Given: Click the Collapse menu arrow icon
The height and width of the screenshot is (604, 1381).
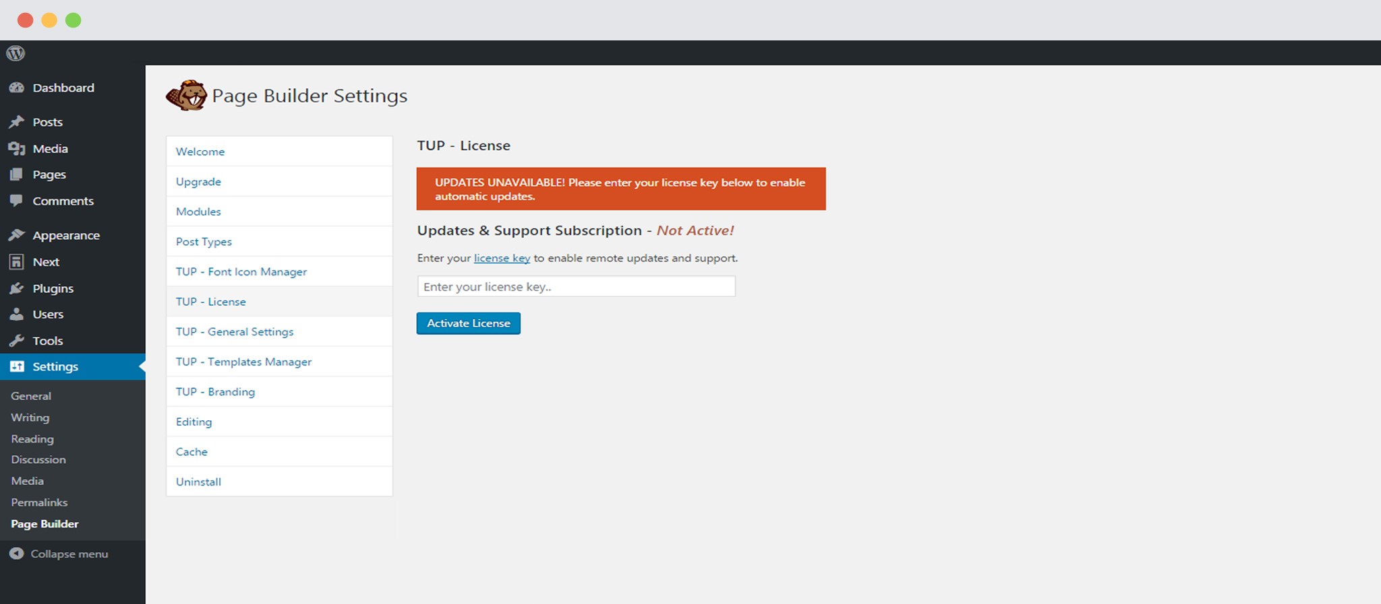Looking at the screenshot, I should tap(16, 553).
